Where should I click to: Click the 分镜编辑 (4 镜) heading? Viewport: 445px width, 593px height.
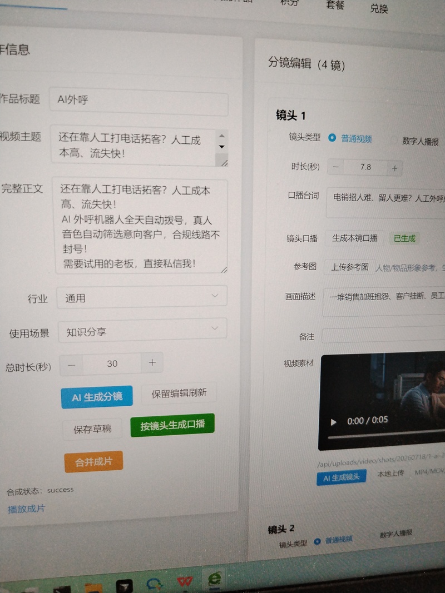click(x=306, y=64)
